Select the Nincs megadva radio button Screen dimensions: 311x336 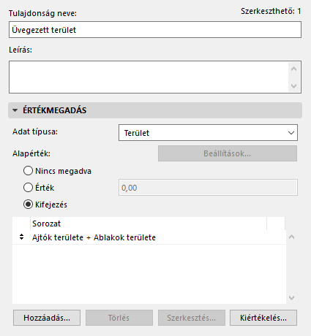pos(28,171)
